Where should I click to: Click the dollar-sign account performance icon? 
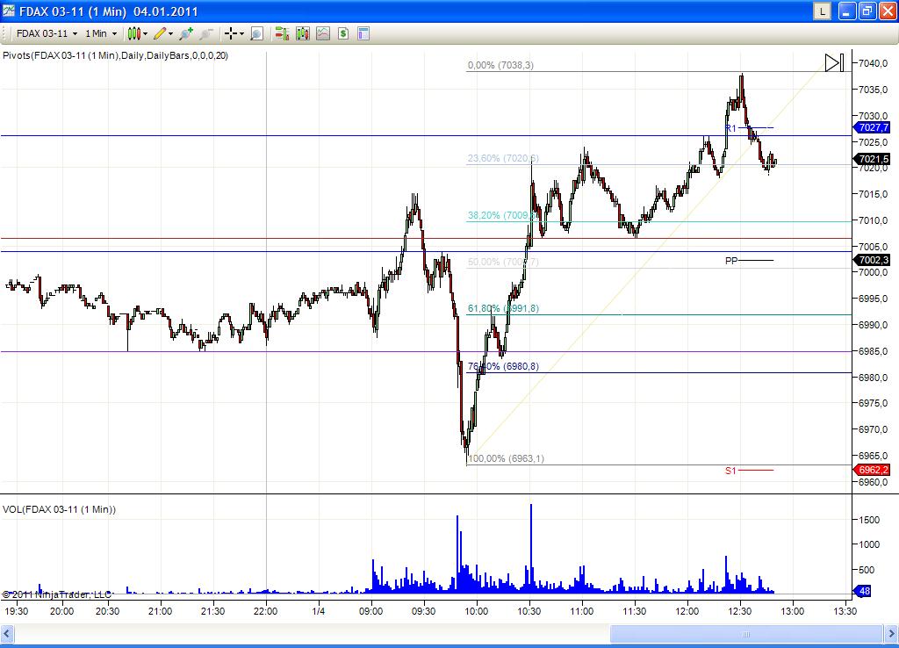click(345, 33)
